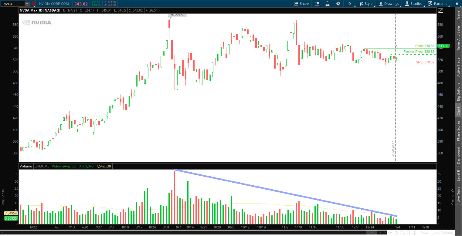462x236 pixels.
Task: Click the Pocket Pivot 528.55 label
Action: 419,52
